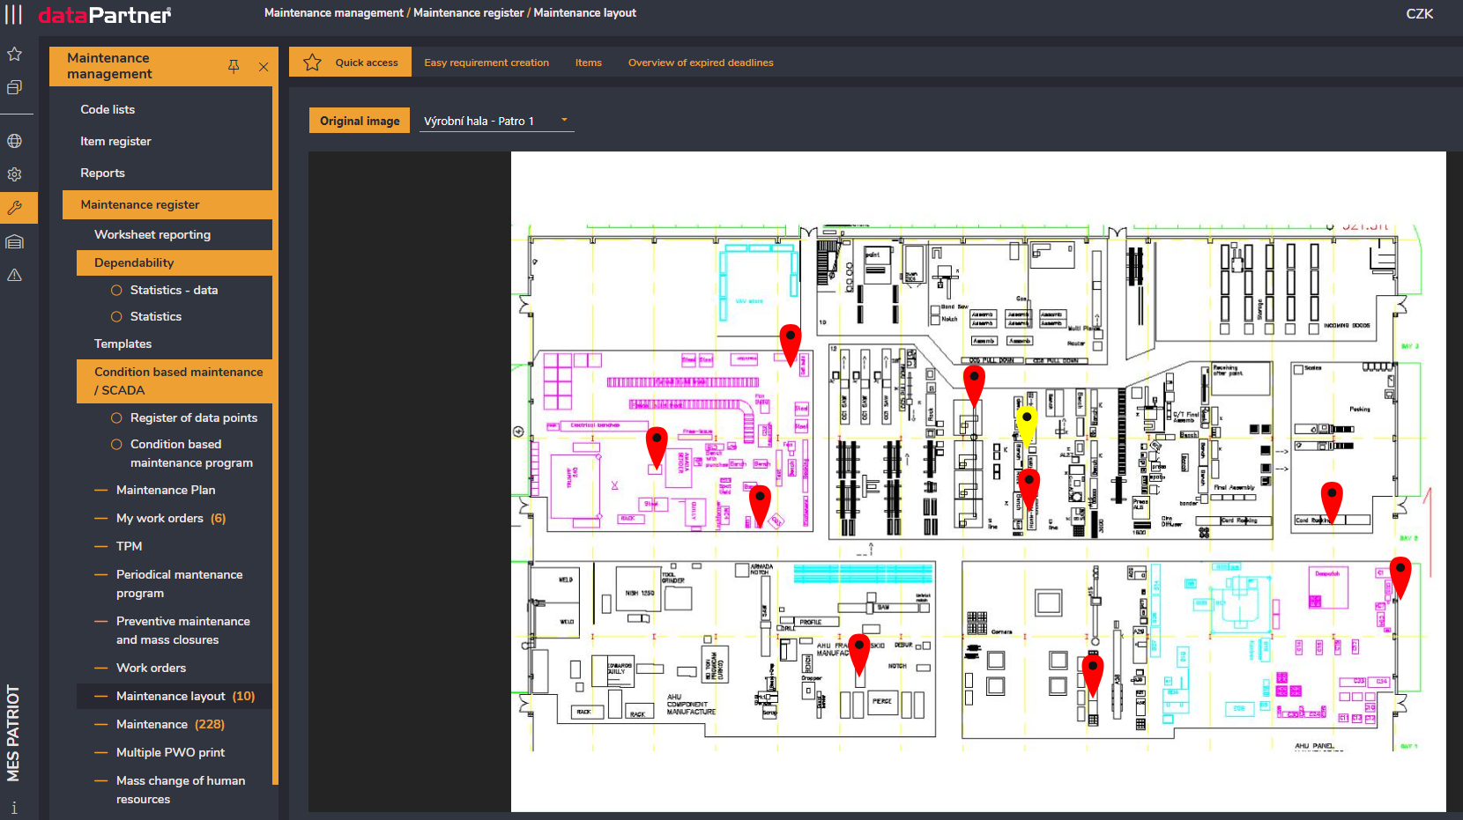Click the yellow map marker
This screenshot has height=820, width=1463.
click(x=1027, y=426)
